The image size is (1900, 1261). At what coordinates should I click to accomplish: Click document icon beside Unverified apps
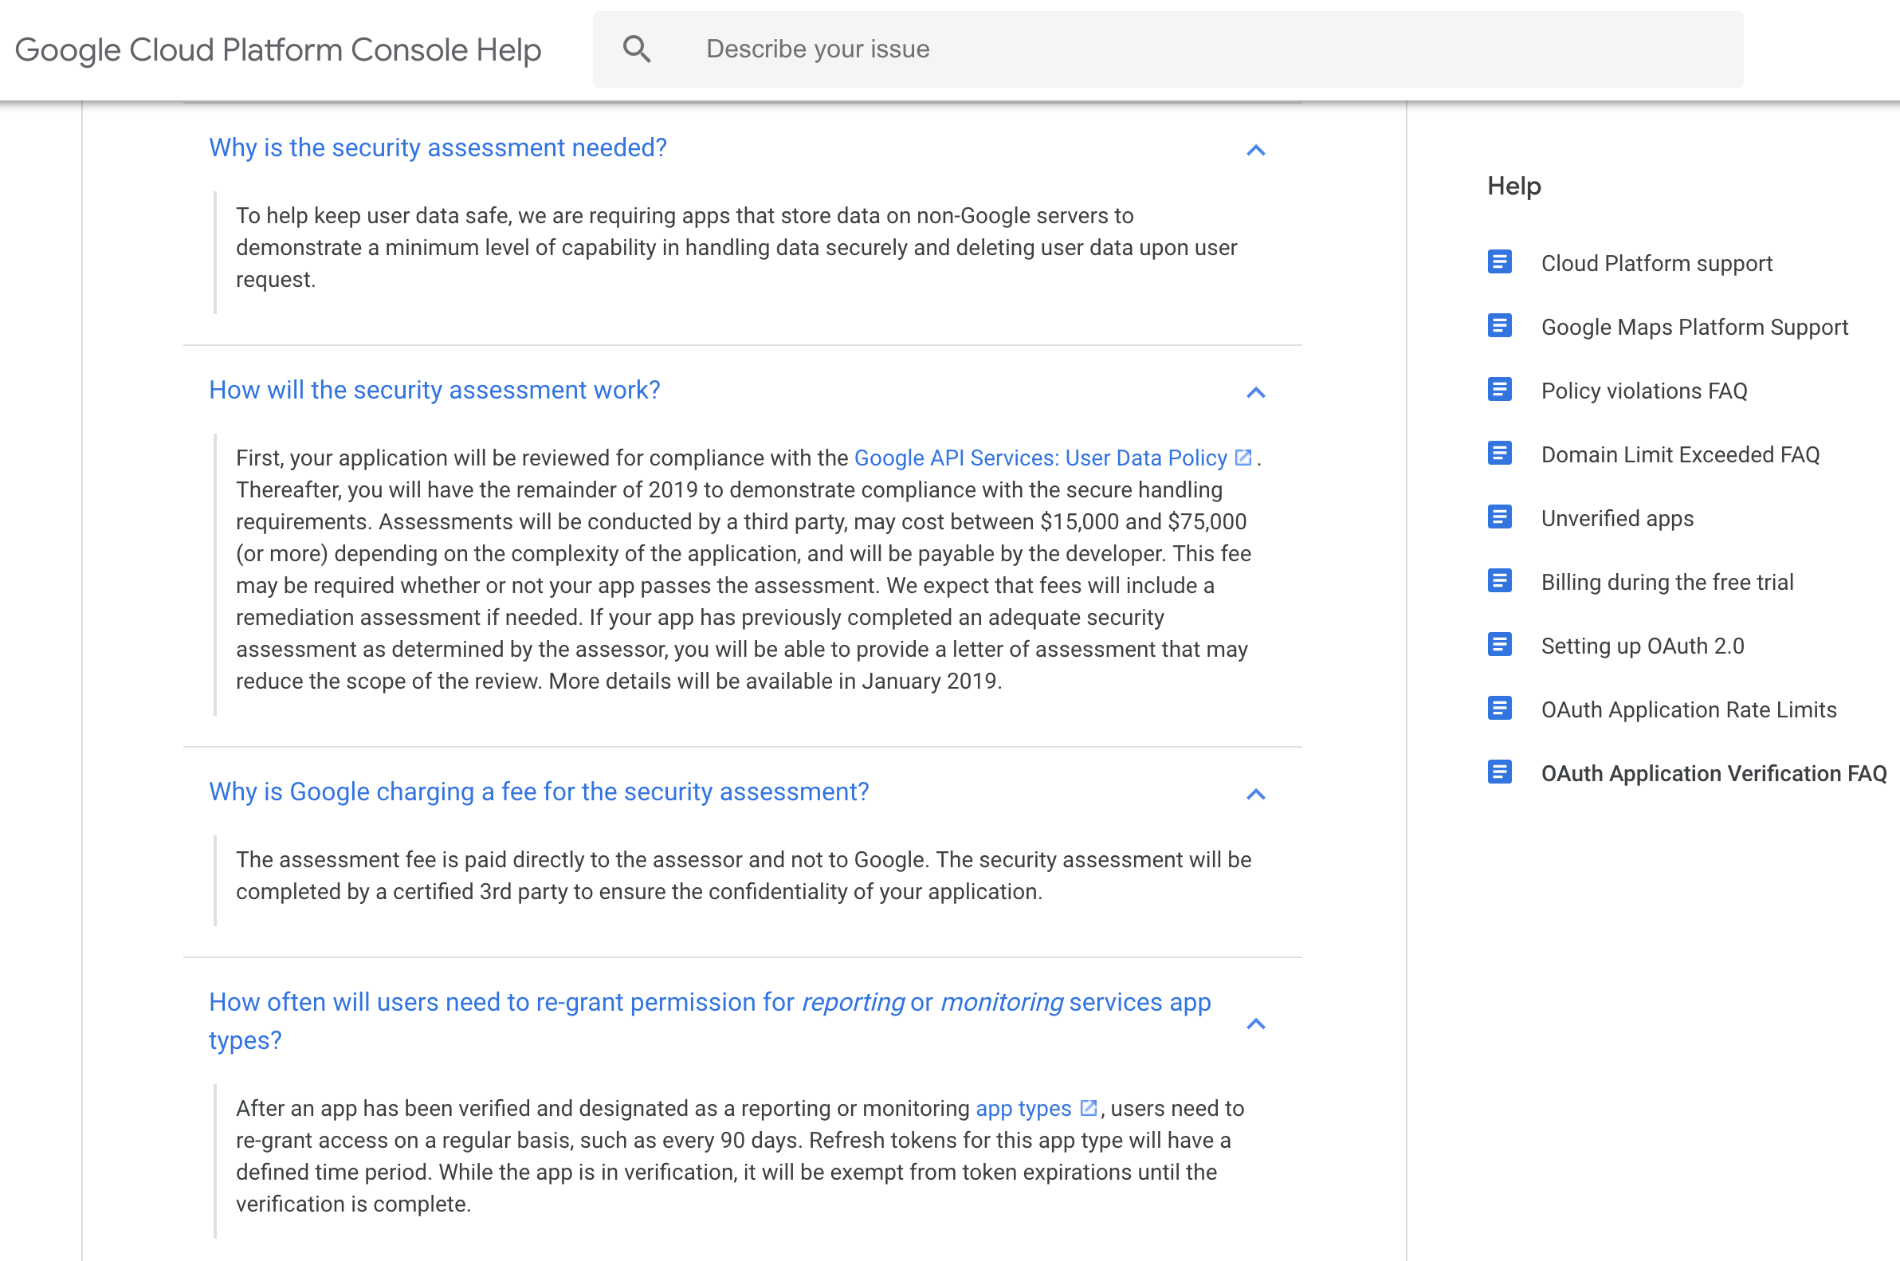1499,517
